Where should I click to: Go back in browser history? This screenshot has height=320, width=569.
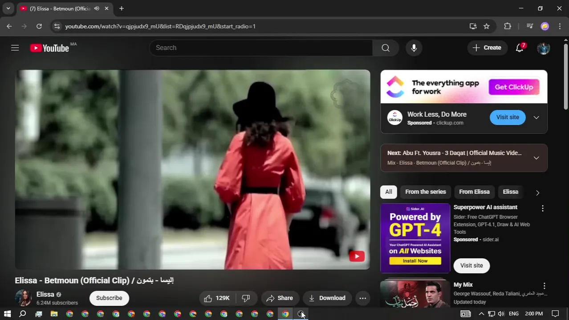pos(9,26)
